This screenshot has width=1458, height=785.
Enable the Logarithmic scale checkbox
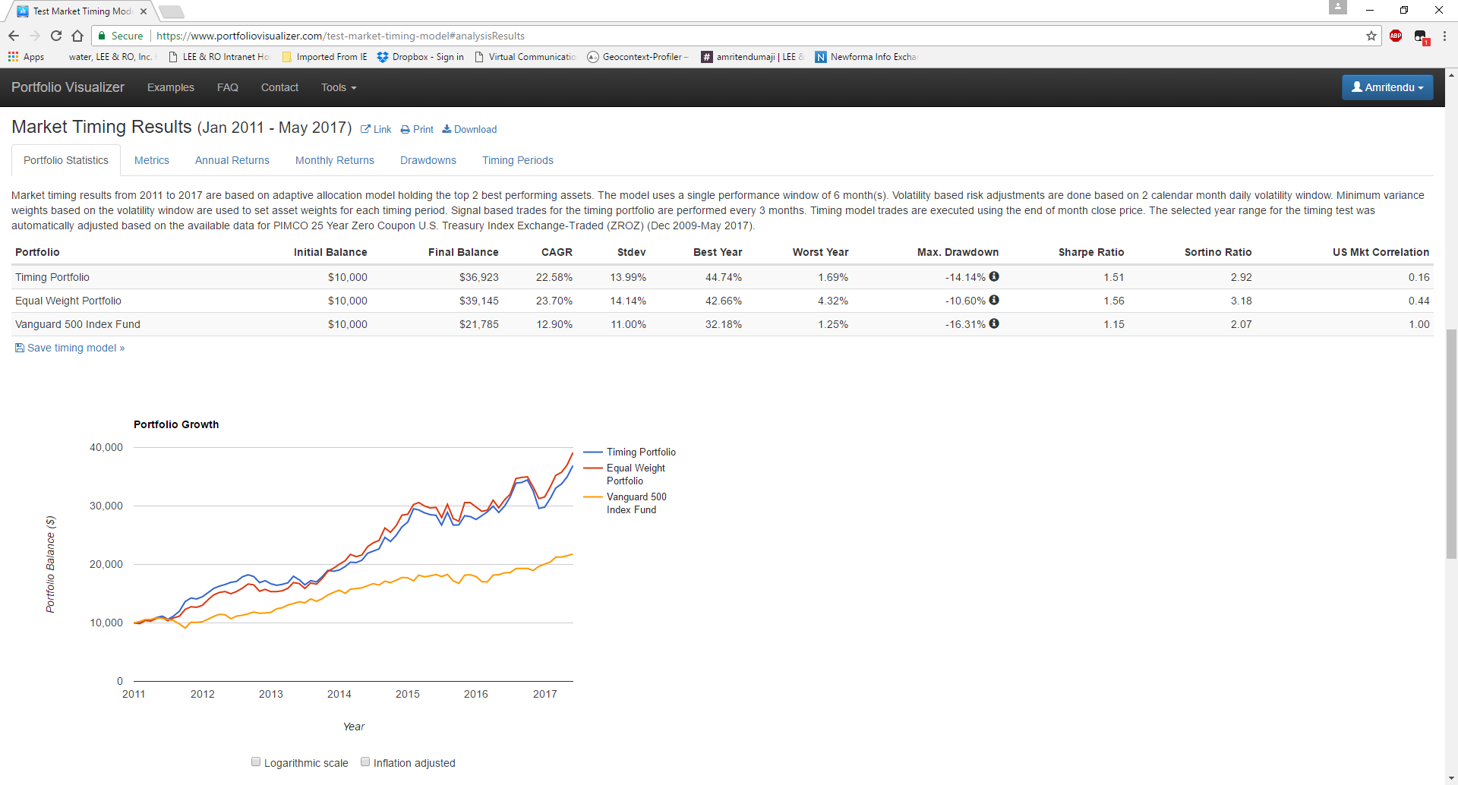pyautogui.click(x=256, y=762)
